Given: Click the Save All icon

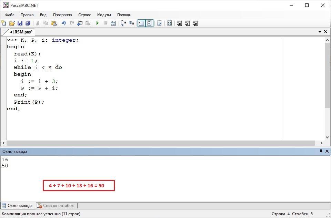Looking at the screenshot, I should (28, 23).
